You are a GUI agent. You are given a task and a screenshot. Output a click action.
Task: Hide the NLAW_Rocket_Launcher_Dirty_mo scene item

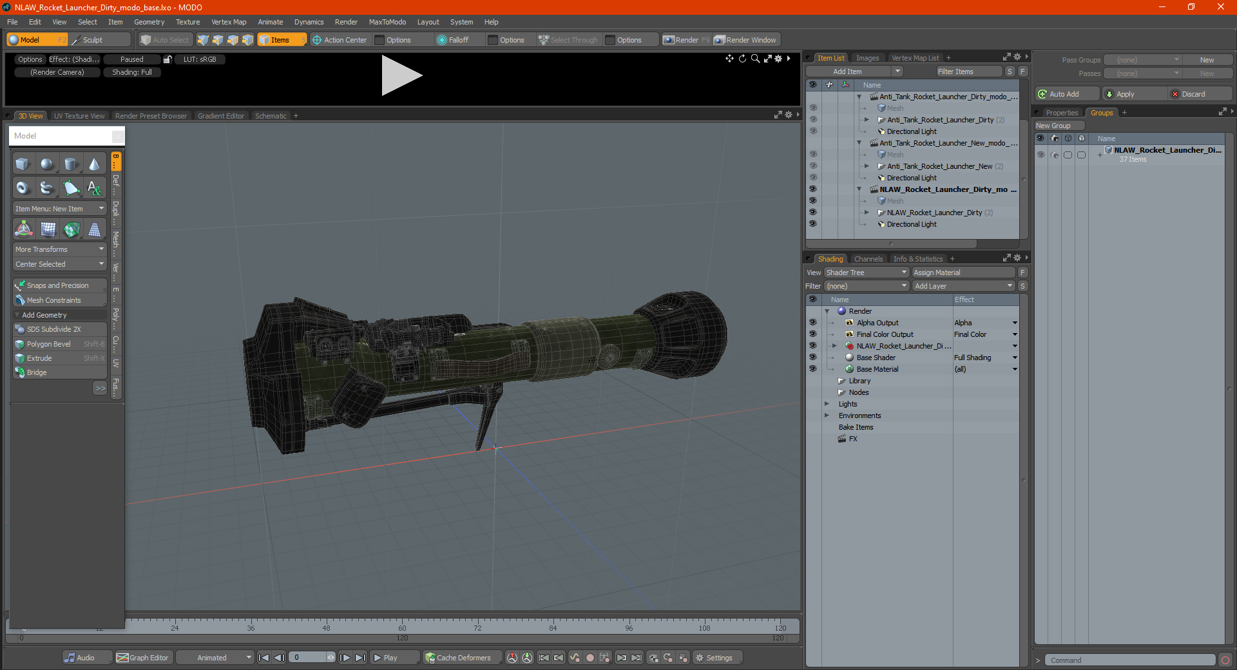tap(812, 189)
